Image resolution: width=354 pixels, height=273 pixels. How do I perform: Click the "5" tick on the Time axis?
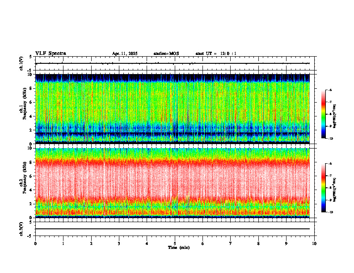tap(175, 244)
